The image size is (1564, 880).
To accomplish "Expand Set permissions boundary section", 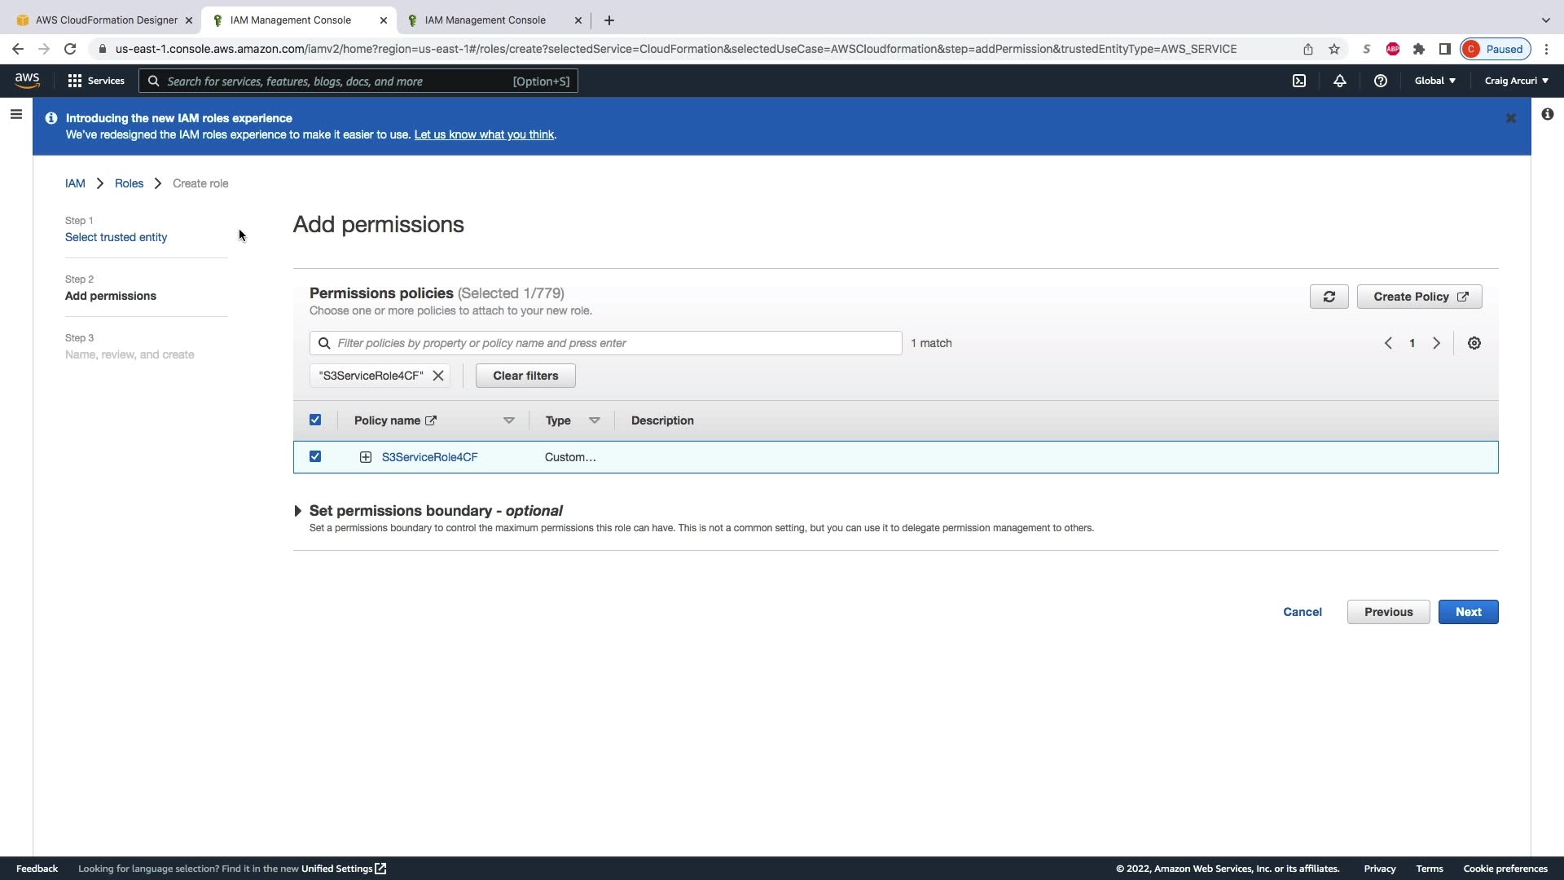I will (298, 511).
